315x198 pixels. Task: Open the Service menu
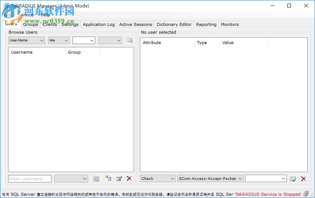(x=26, y=15)
